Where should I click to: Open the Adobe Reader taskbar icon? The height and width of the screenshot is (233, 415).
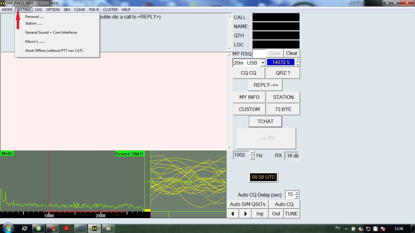67,228
